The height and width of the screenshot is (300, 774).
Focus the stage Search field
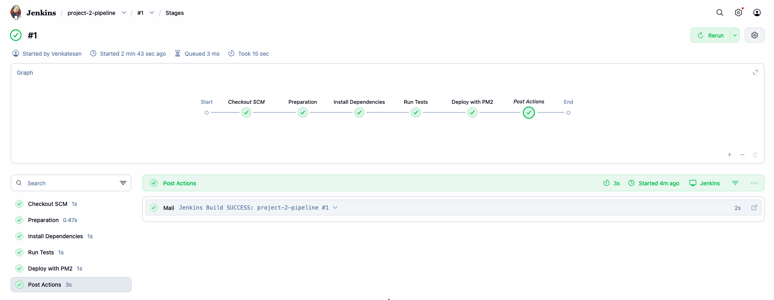click(71, 183)
